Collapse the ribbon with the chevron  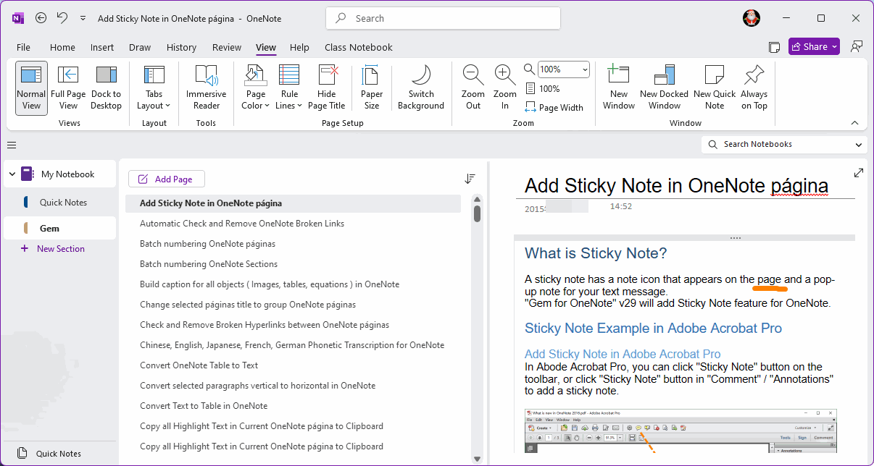pos(854,123)
